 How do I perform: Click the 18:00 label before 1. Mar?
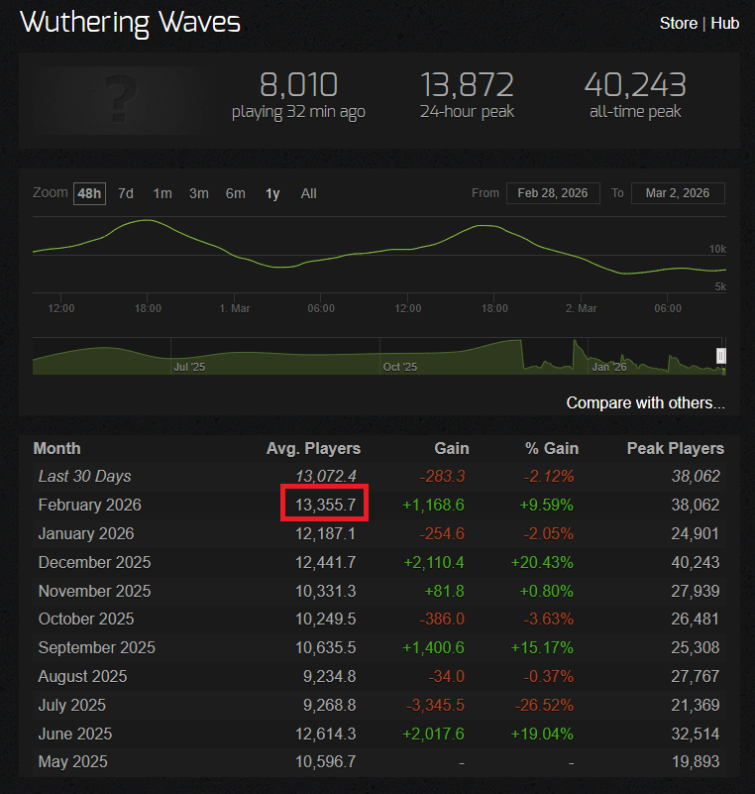click(148, 308)
